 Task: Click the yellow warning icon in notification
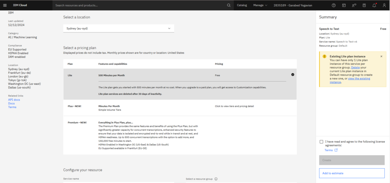[324, 56]
